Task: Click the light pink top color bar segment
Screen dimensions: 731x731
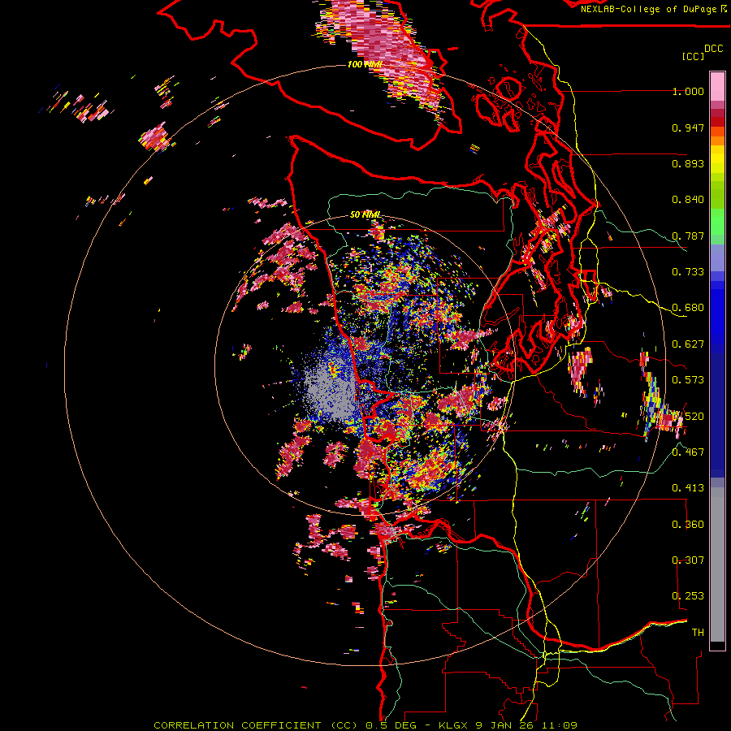Action: click(x=717, y=87)
